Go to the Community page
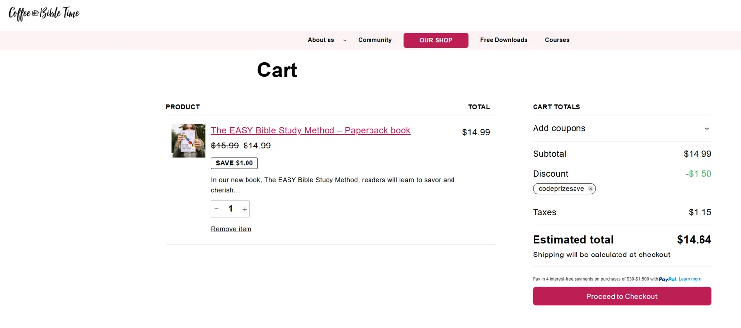The width and height of the screenshot is (741, 328). [x=374, y=40]
